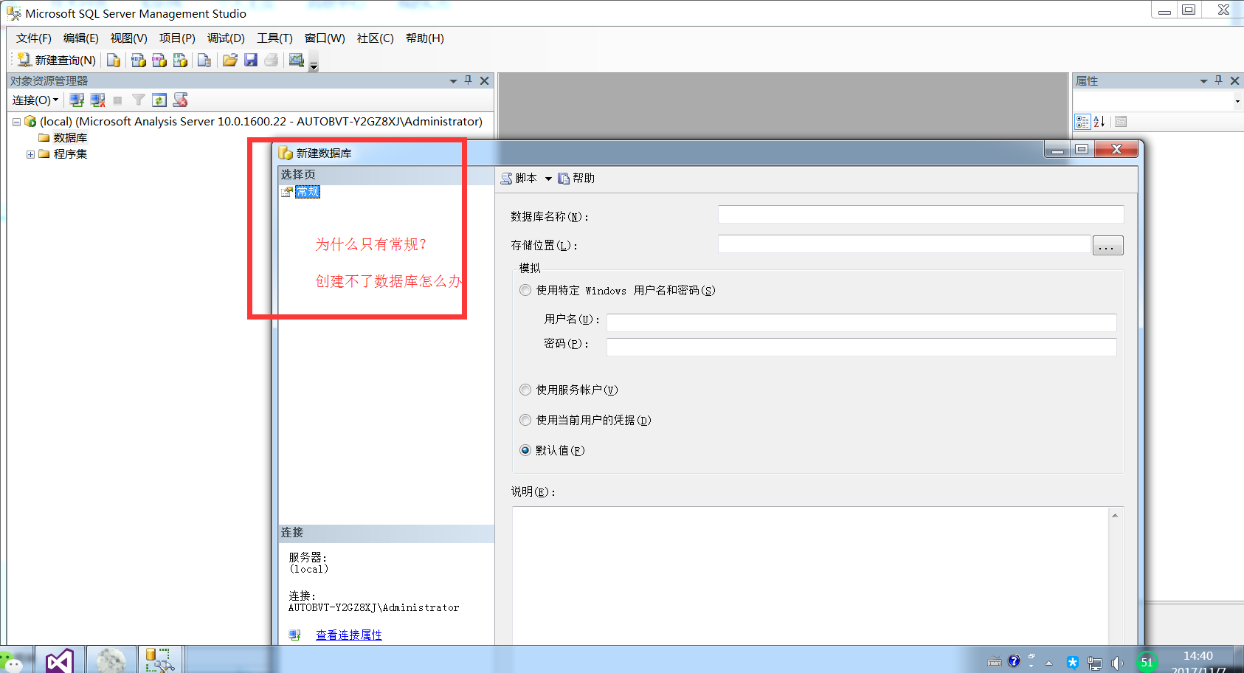The height and width of the screenshot is (673, 1244).
Task: Click the 脚本 button in dialog toolbar
Action: [x=519, y=179]
